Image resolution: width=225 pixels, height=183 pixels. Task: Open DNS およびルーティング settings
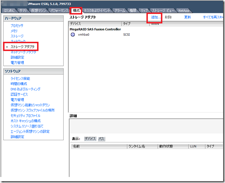(x=26, y=89)
